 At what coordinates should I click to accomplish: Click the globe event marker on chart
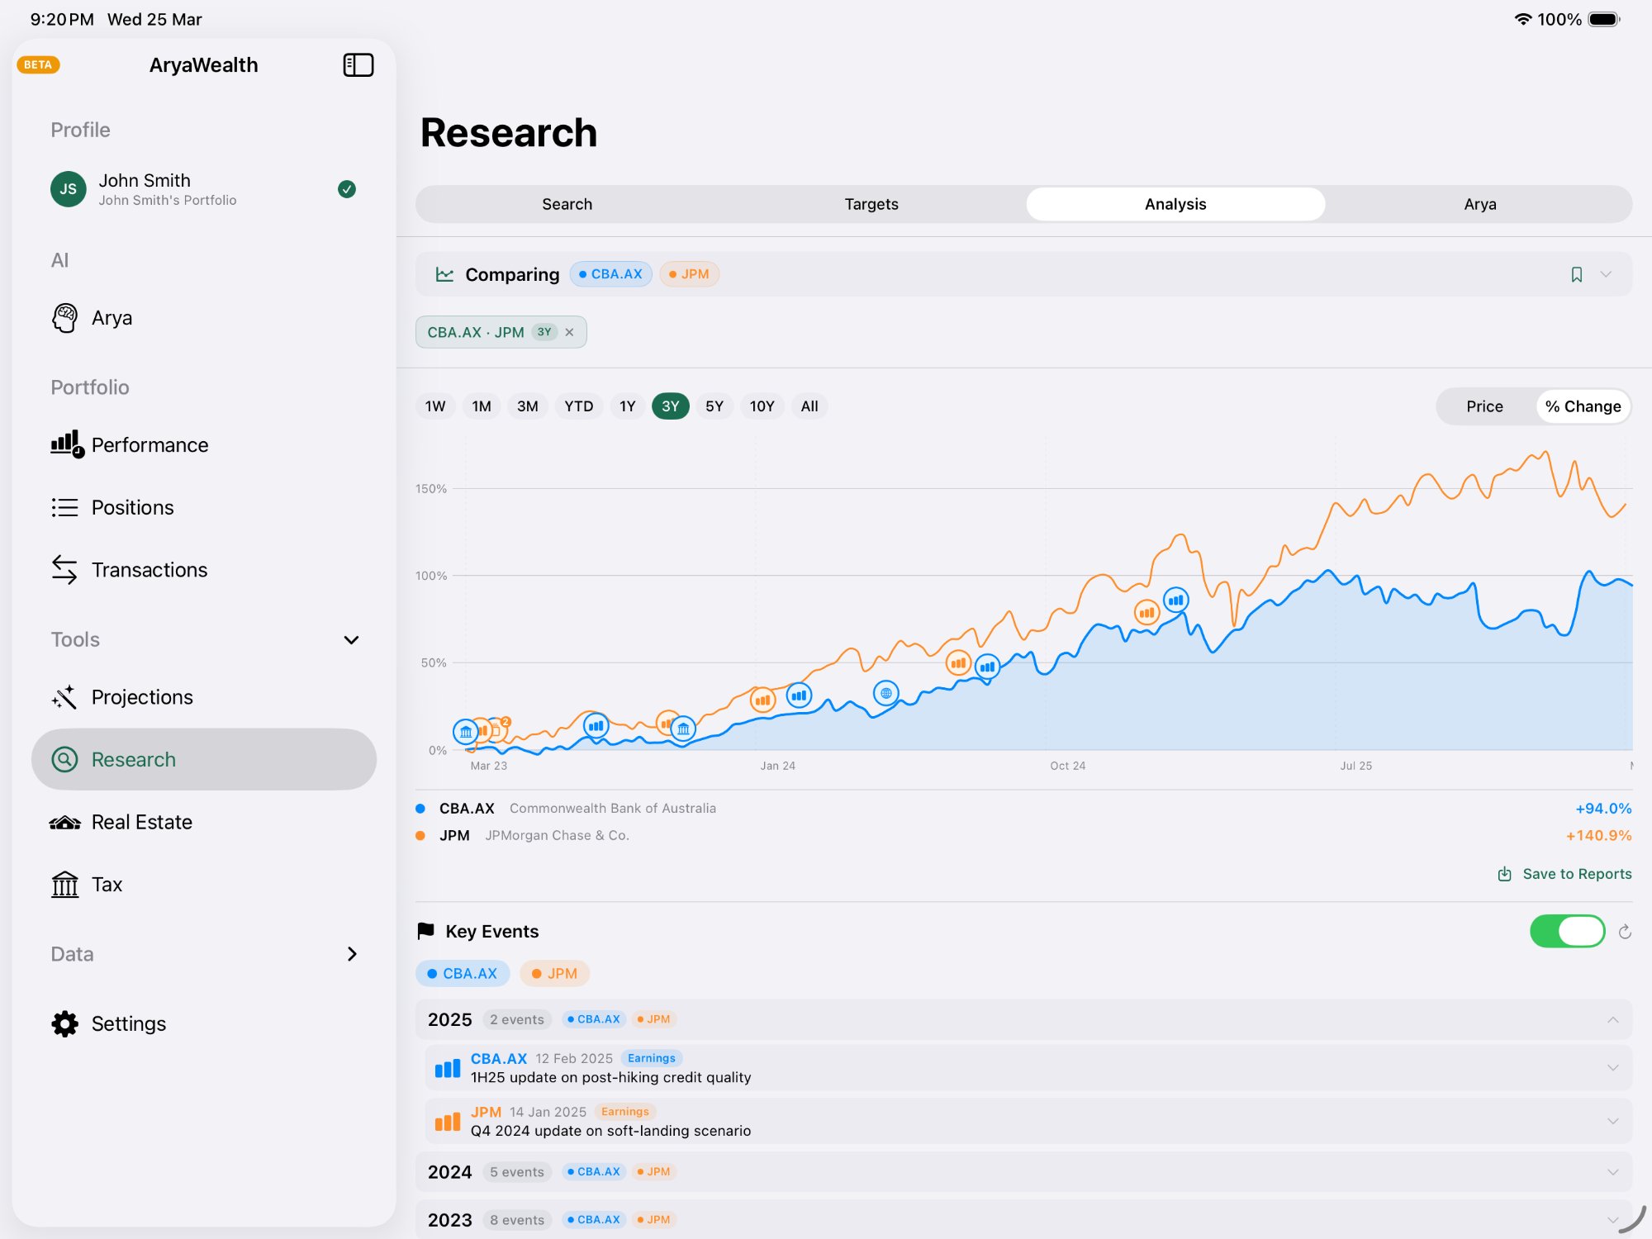point(885,693)
